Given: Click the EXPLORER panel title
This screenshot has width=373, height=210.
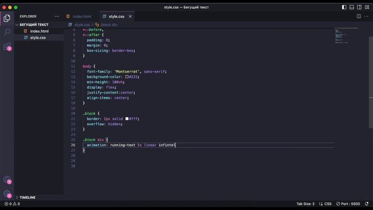Looking at the screenshot, I should pyautogui.click(x=28, y=16).
